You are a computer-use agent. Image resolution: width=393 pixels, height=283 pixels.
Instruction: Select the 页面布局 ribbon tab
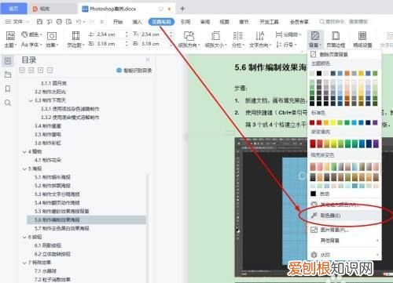pos(161,22)
